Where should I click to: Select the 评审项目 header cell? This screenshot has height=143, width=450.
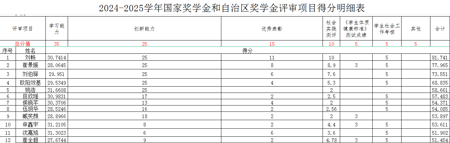[23, 29]
